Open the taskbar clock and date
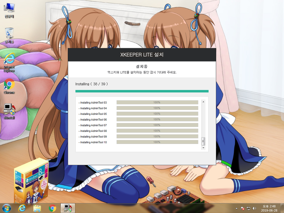Image resolution: width=284 pixels, height=213 pixels. [269, 208]
